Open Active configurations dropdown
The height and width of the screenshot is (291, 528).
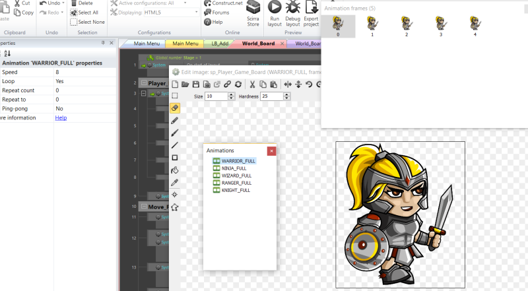(x=185, y=3)
